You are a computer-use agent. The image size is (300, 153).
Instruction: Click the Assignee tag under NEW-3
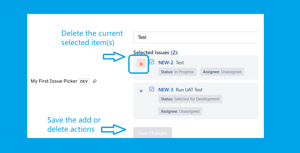click(180, 111)
